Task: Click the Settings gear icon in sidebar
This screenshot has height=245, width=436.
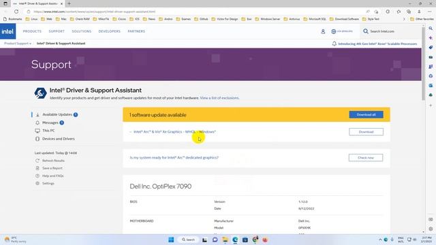Action: [x=37, y=183]
